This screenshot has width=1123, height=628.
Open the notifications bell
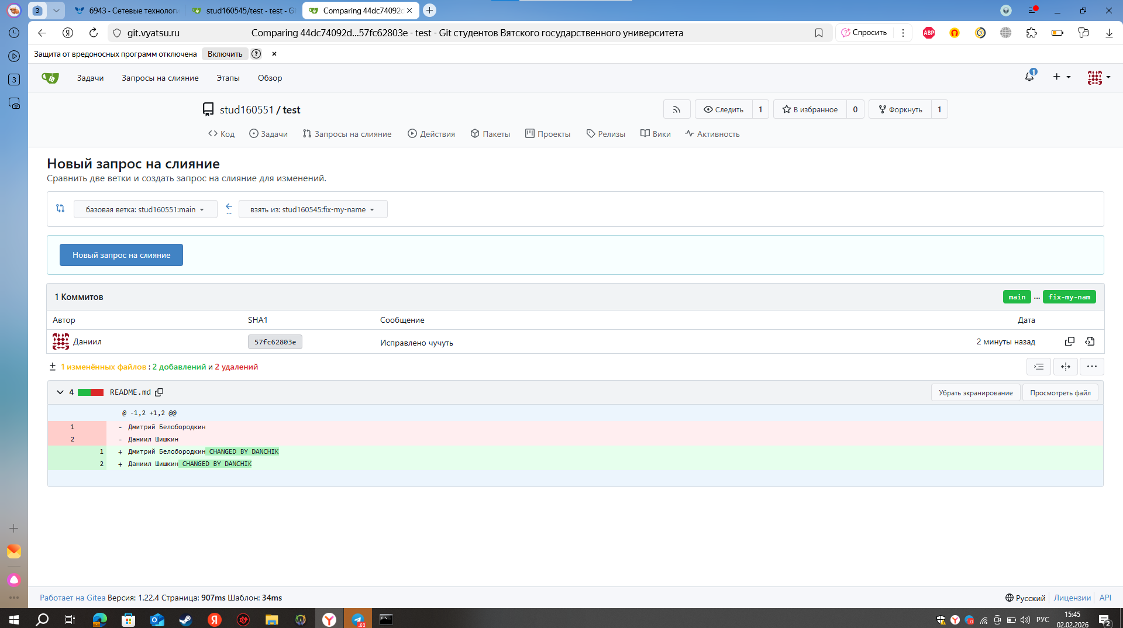[1029, 77]
